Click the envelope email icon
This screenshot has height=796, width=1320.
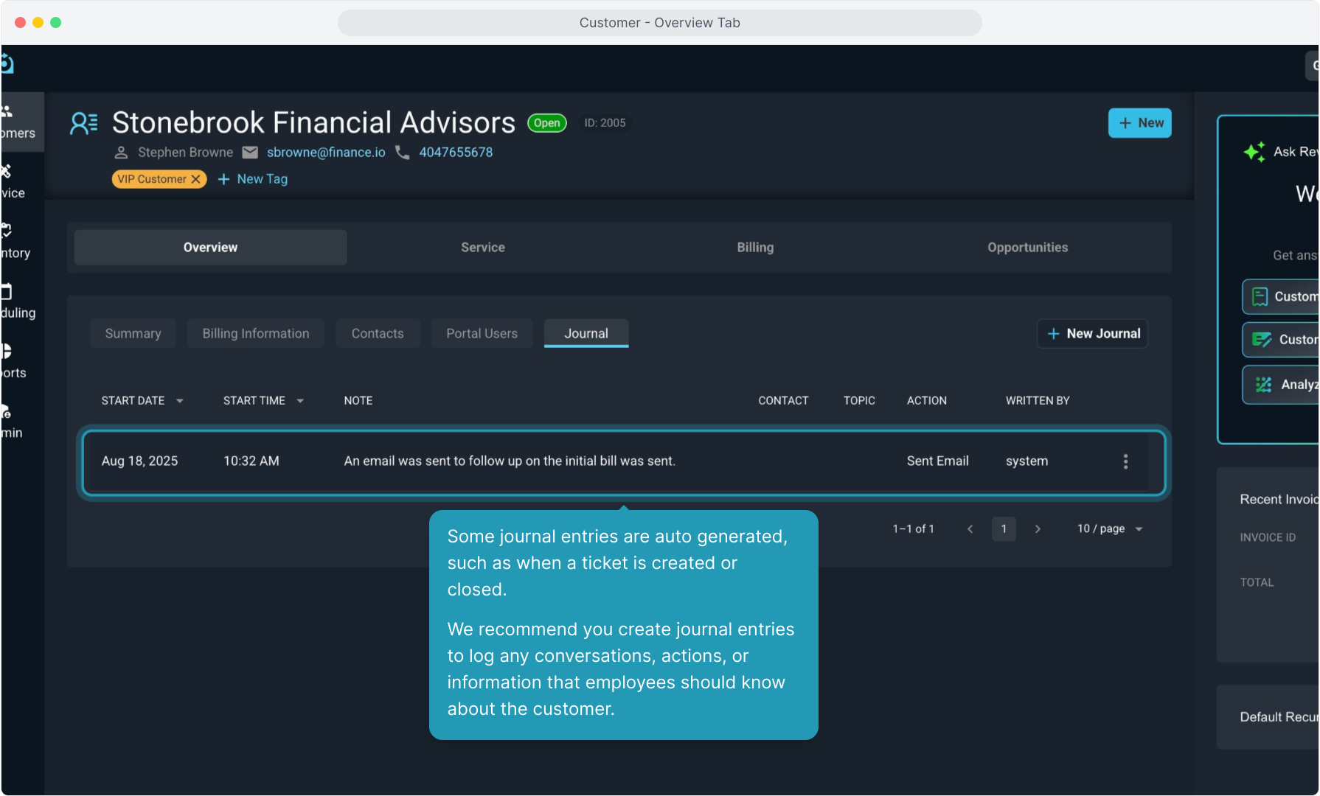(251, 153)
